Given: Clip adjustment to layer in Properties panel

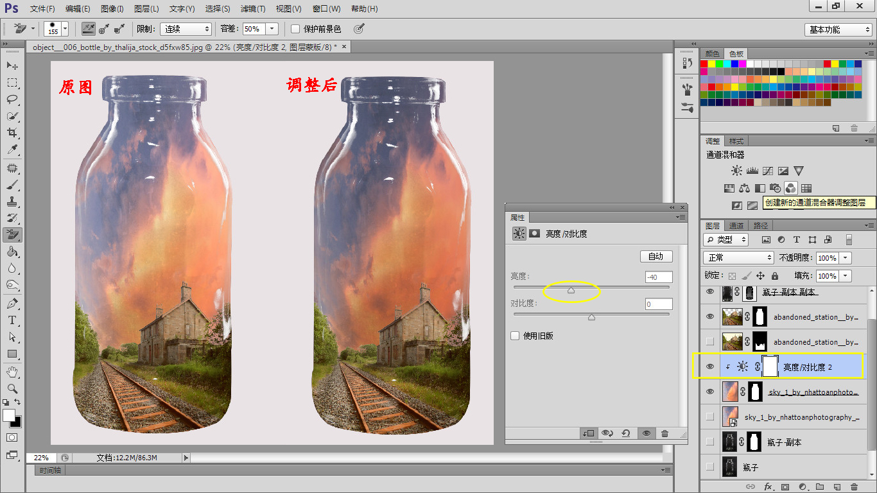Looking at the screenshot, I should pos(588,433).
